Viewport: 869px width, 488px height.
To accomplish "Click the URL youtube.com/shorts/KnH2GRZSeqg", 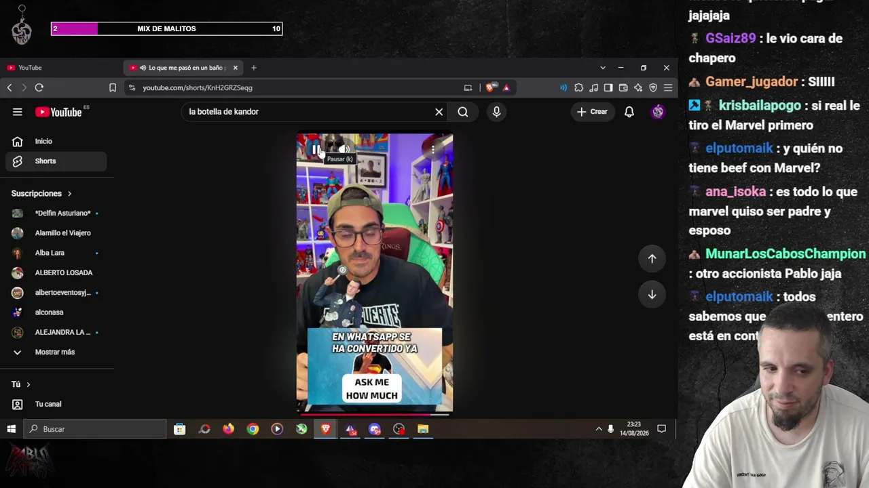I will (198, 87).
